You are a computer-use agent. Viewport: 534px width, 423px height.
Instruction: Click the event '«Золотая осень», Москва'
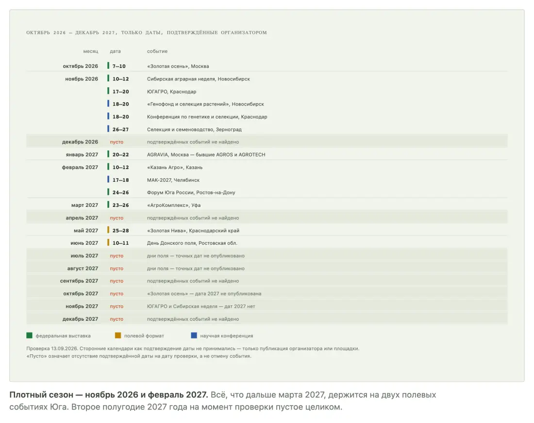point(178,66)
